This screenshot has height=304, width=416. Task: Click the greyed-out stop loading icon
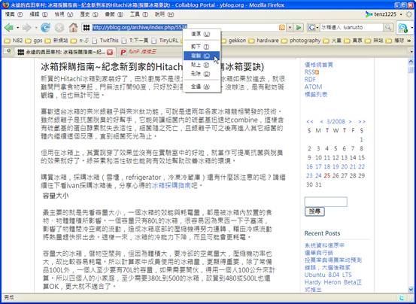pyautogui.click(x=59, y=28)
